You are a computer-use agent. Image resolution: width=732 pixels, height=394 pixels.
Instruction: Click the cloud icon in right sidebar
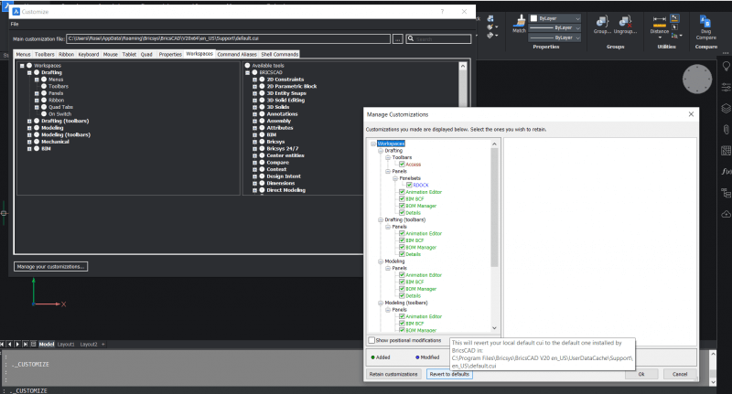[726, 214]
